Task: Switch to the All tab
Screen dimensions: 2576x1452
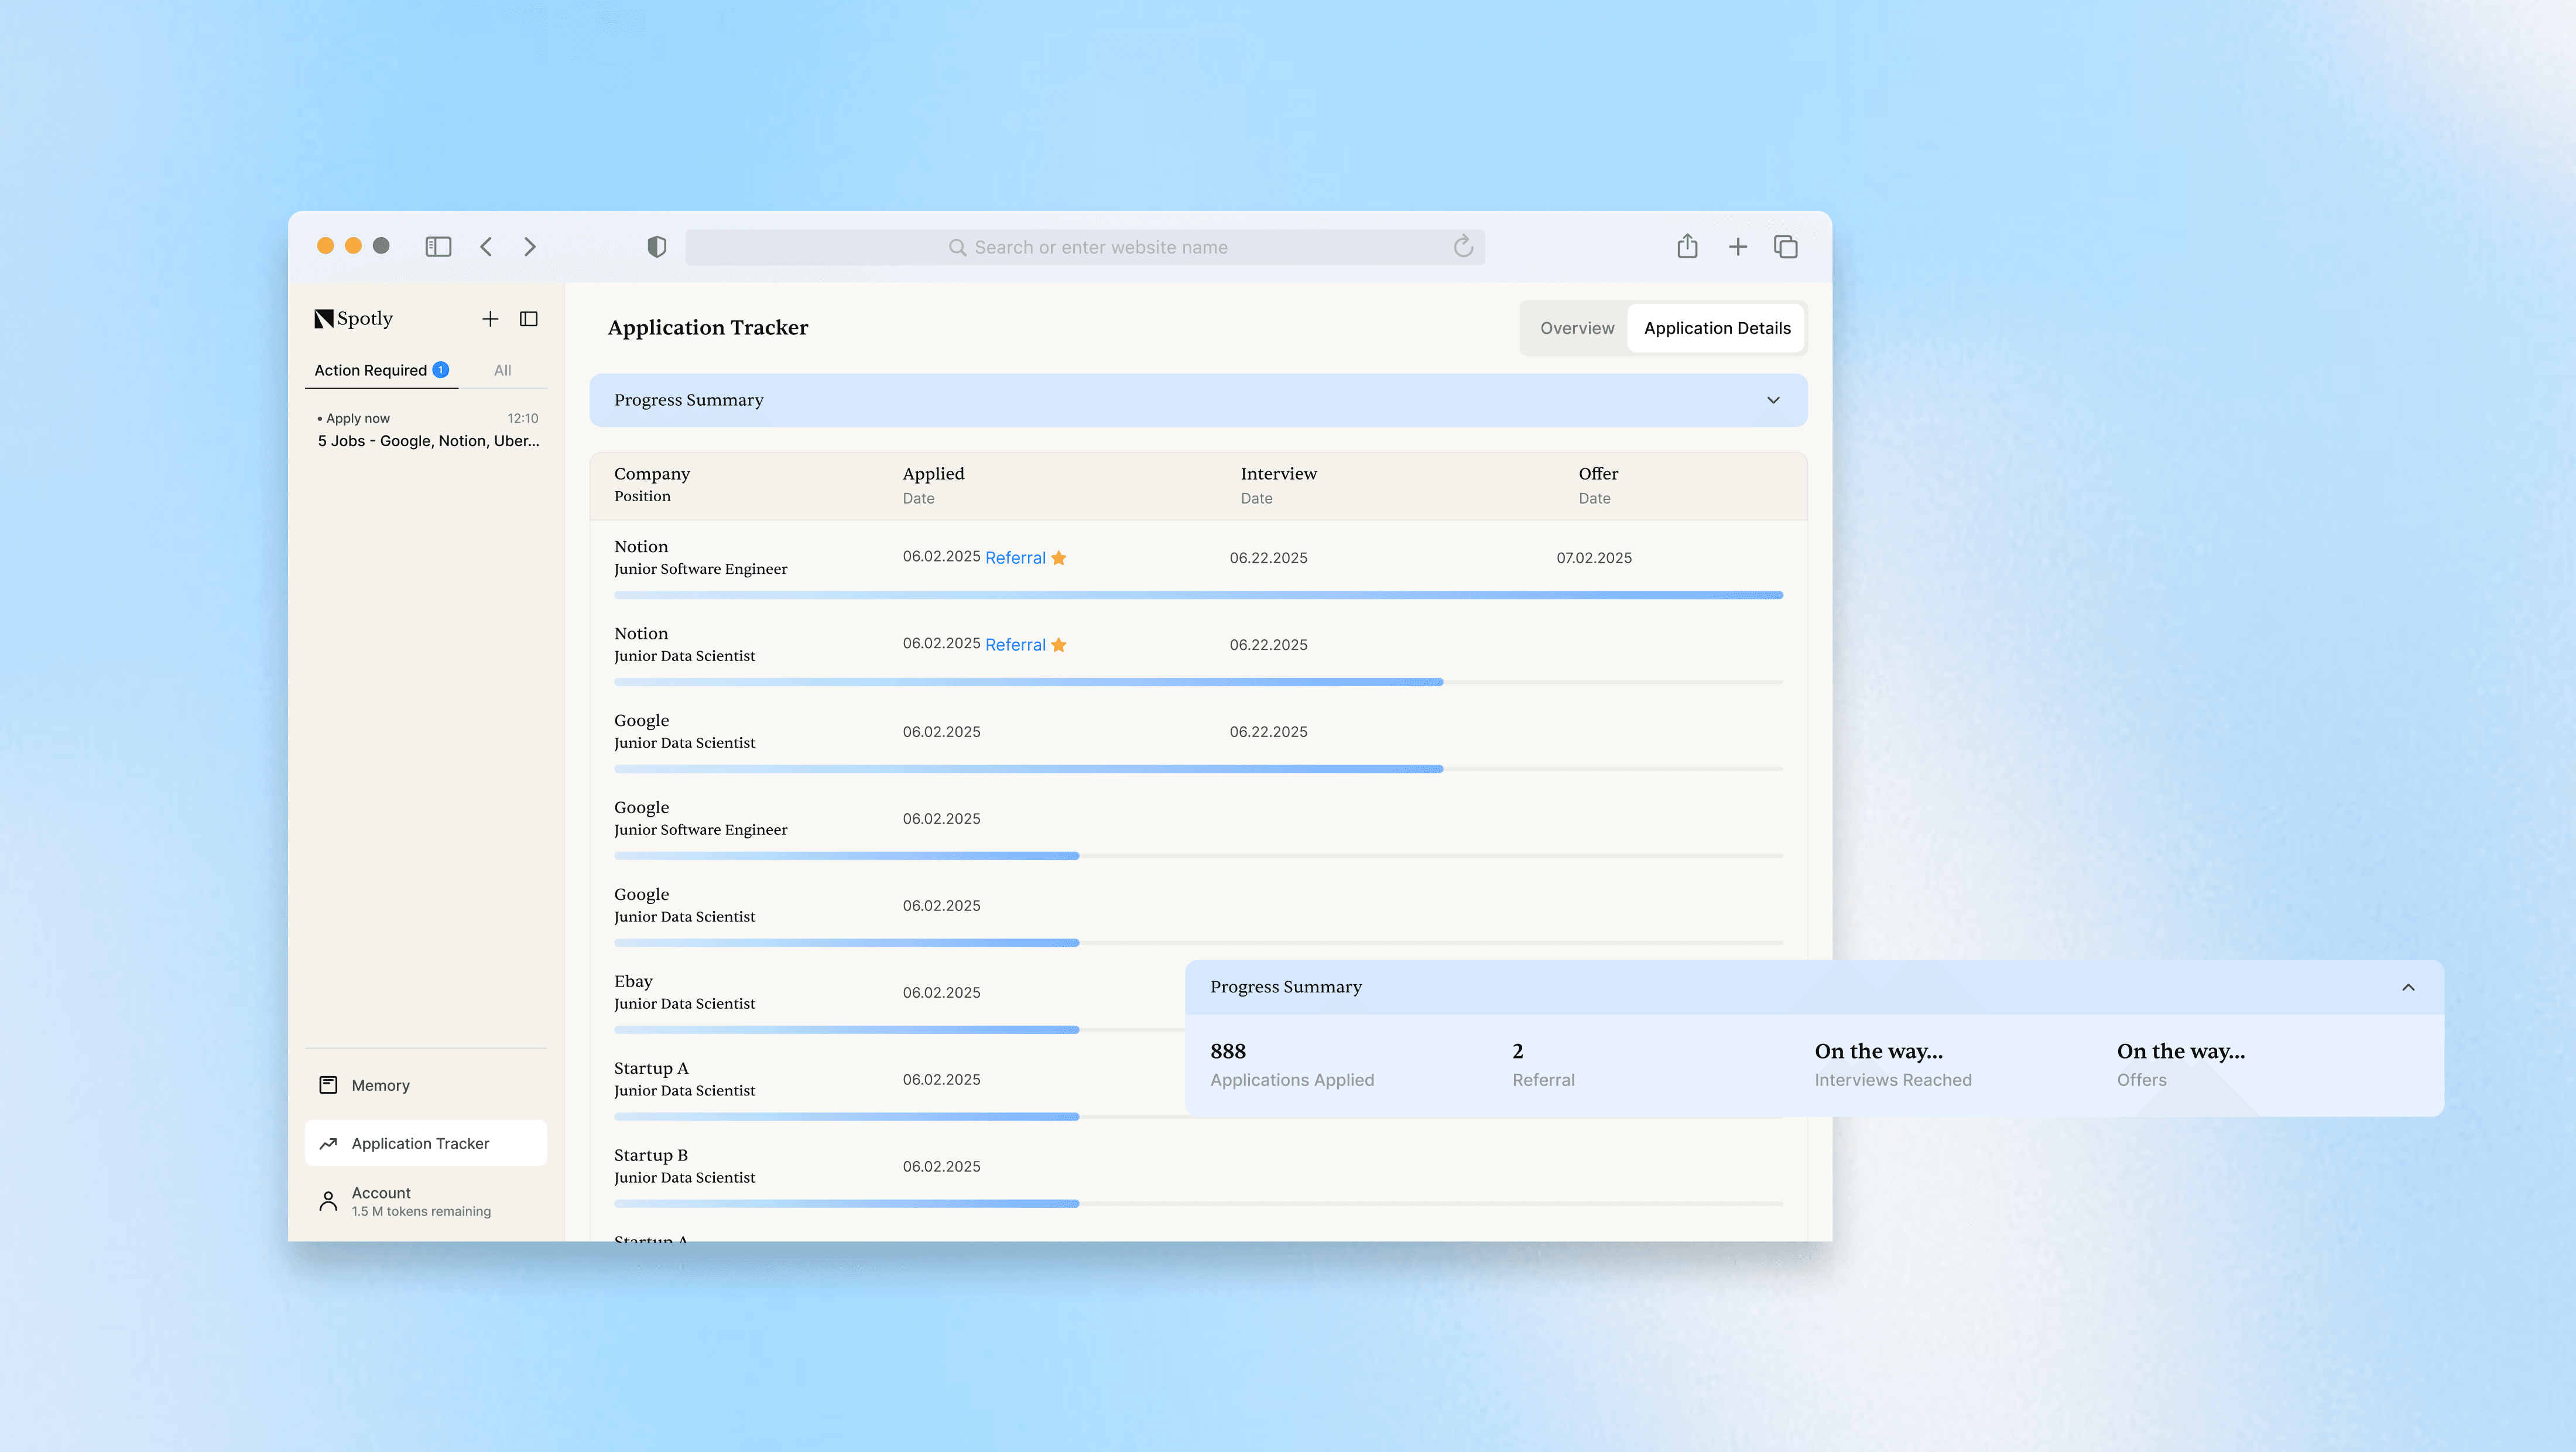Action: (x=502, y=370)
